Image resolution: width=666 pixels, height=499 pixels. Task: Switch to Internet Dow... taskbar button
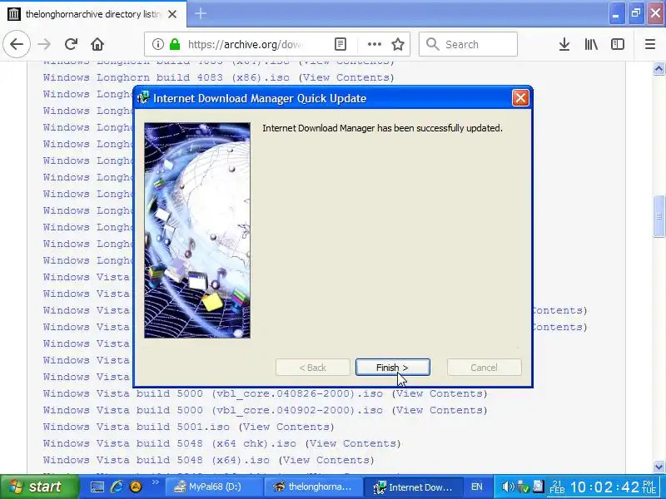coord(413,487)
